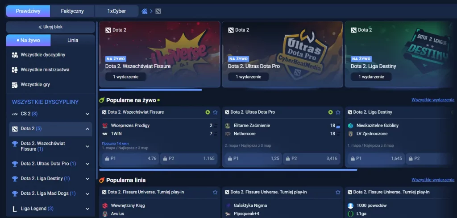This screenshot has height=218, width=457.
Task: Star the Ultras Dota Pro live match
Action: coord(338,112)
